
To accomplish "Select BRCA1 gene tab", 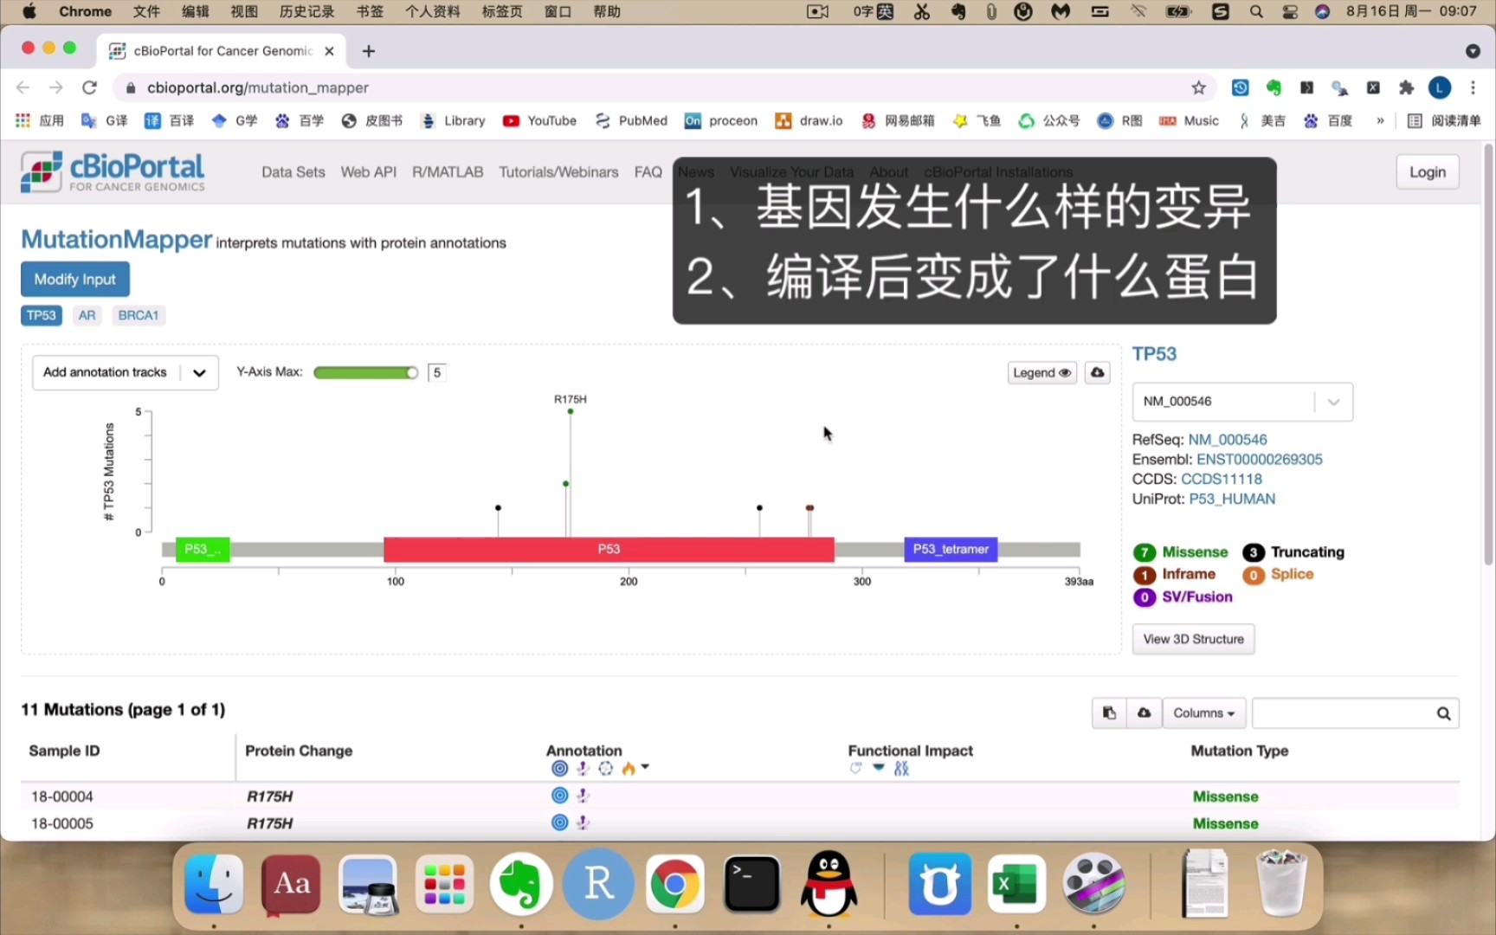I will (139, 315).
